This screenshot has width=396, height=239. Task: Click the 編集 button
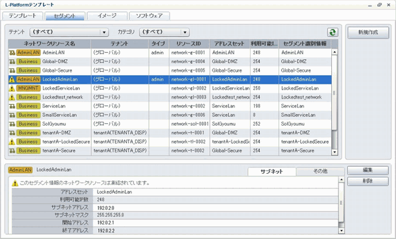(368, 171)
